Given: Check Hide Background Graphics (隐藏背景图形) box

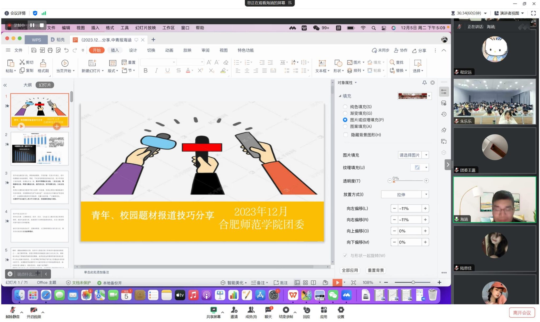Looking at the screenshot, I should [x=346, y=135].
